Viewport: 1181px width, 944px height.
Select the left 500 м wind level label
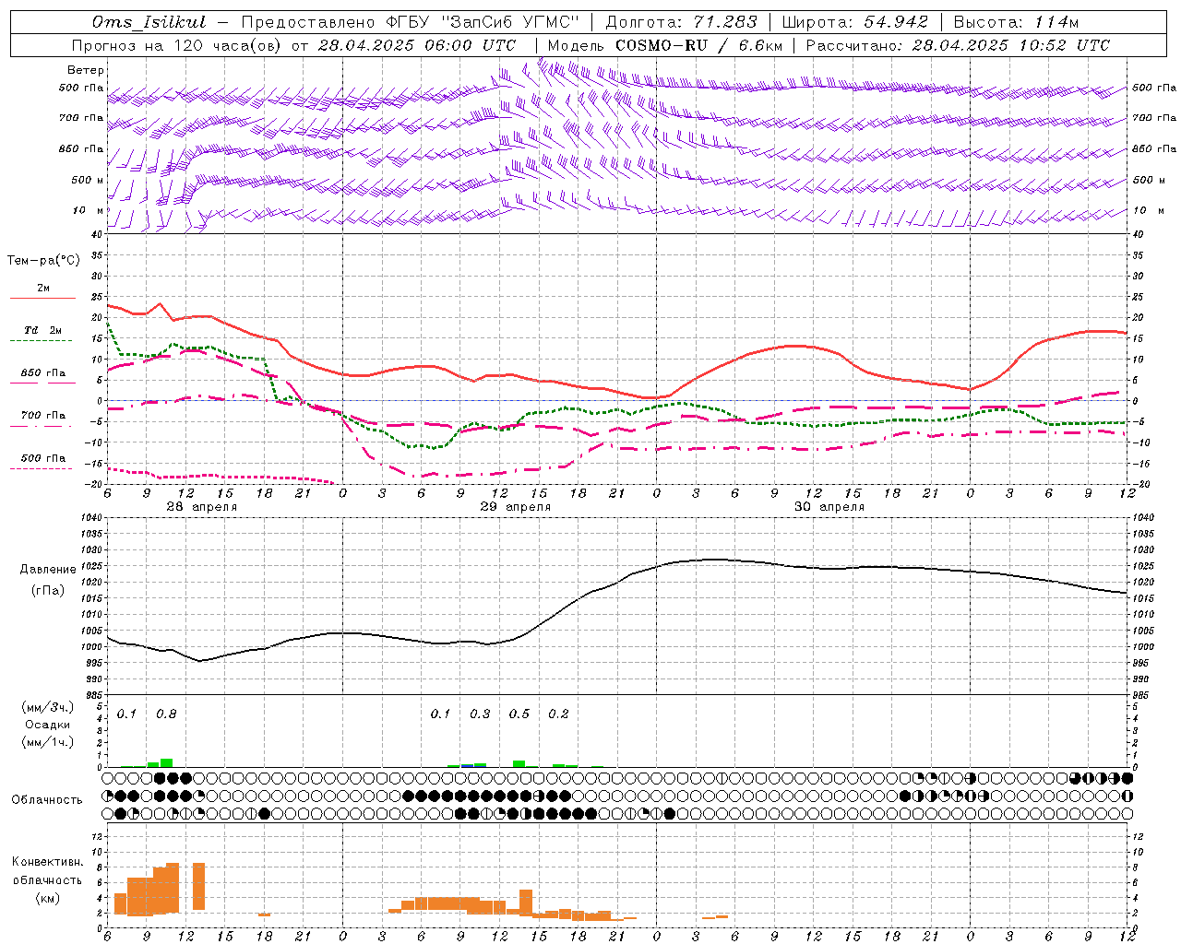[x=88, y=180]
